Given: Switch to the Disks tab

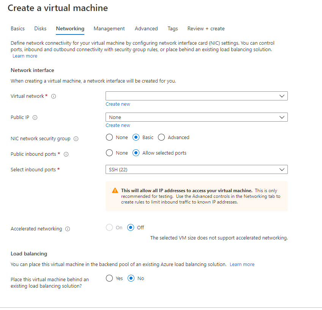Looking at the screenshot, I should [x=40, y=28].
